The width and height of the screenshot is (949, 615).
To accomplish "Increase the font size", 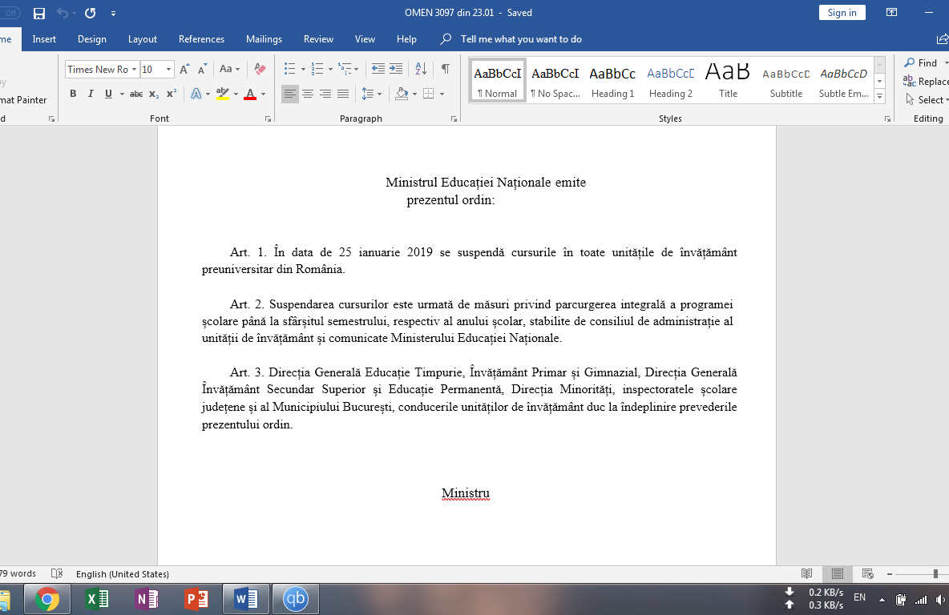I will [183, 70].
